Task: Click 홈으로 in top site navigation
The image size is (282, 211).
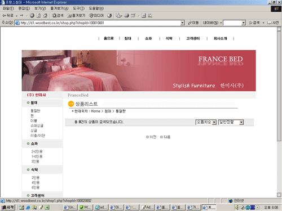Action: click(x=109, y=38)
